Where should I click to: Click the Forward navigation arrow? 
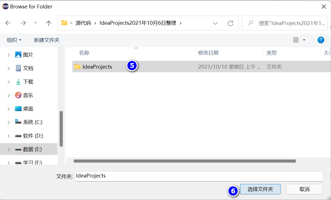coord(23,23)
